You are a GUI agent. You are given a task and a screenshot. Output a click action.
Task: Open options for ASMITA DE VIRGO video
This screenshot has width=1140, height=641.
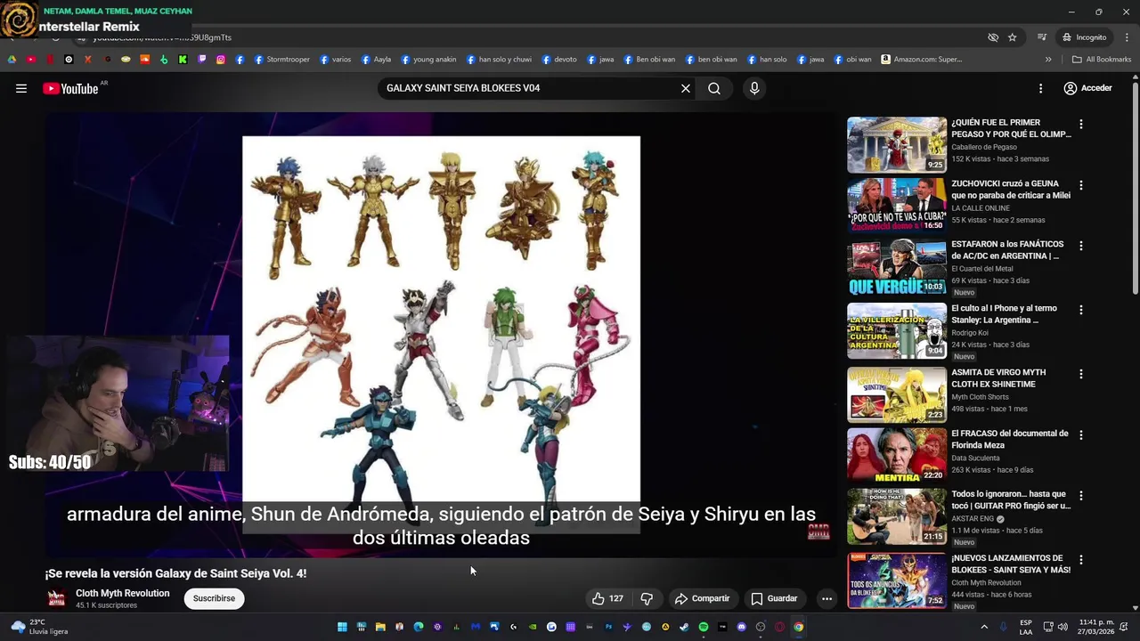click(1081, 375)
